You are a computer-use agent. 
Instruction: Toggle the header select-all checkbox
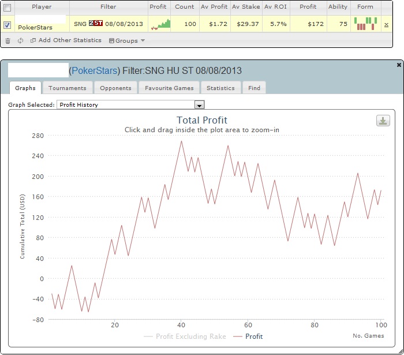(x=7, y=8)
